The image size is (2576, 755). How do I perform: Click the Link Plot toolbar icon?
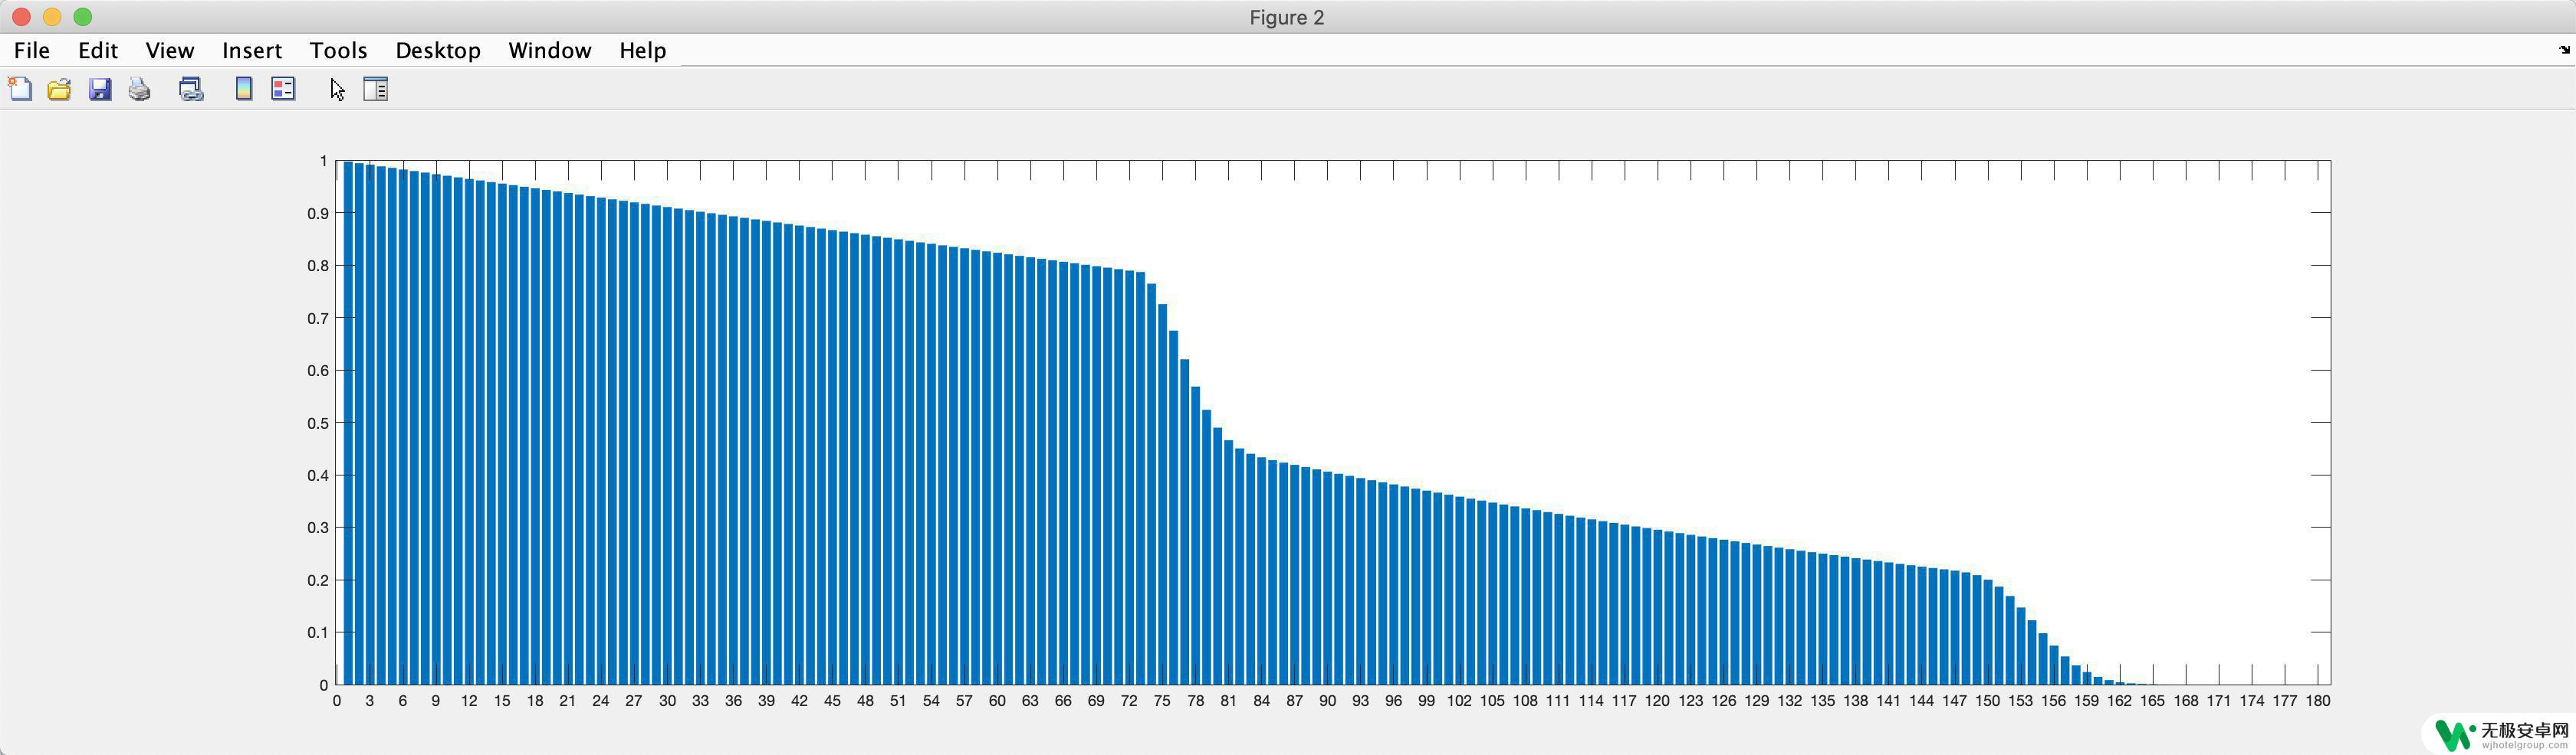tap(191, 89)
